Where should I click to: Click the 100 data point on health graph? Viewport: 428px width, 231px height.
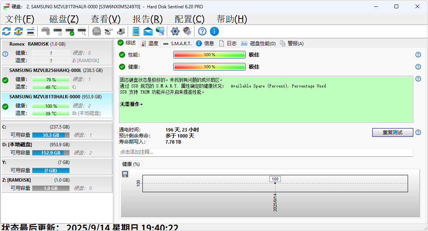coord(275,183)
